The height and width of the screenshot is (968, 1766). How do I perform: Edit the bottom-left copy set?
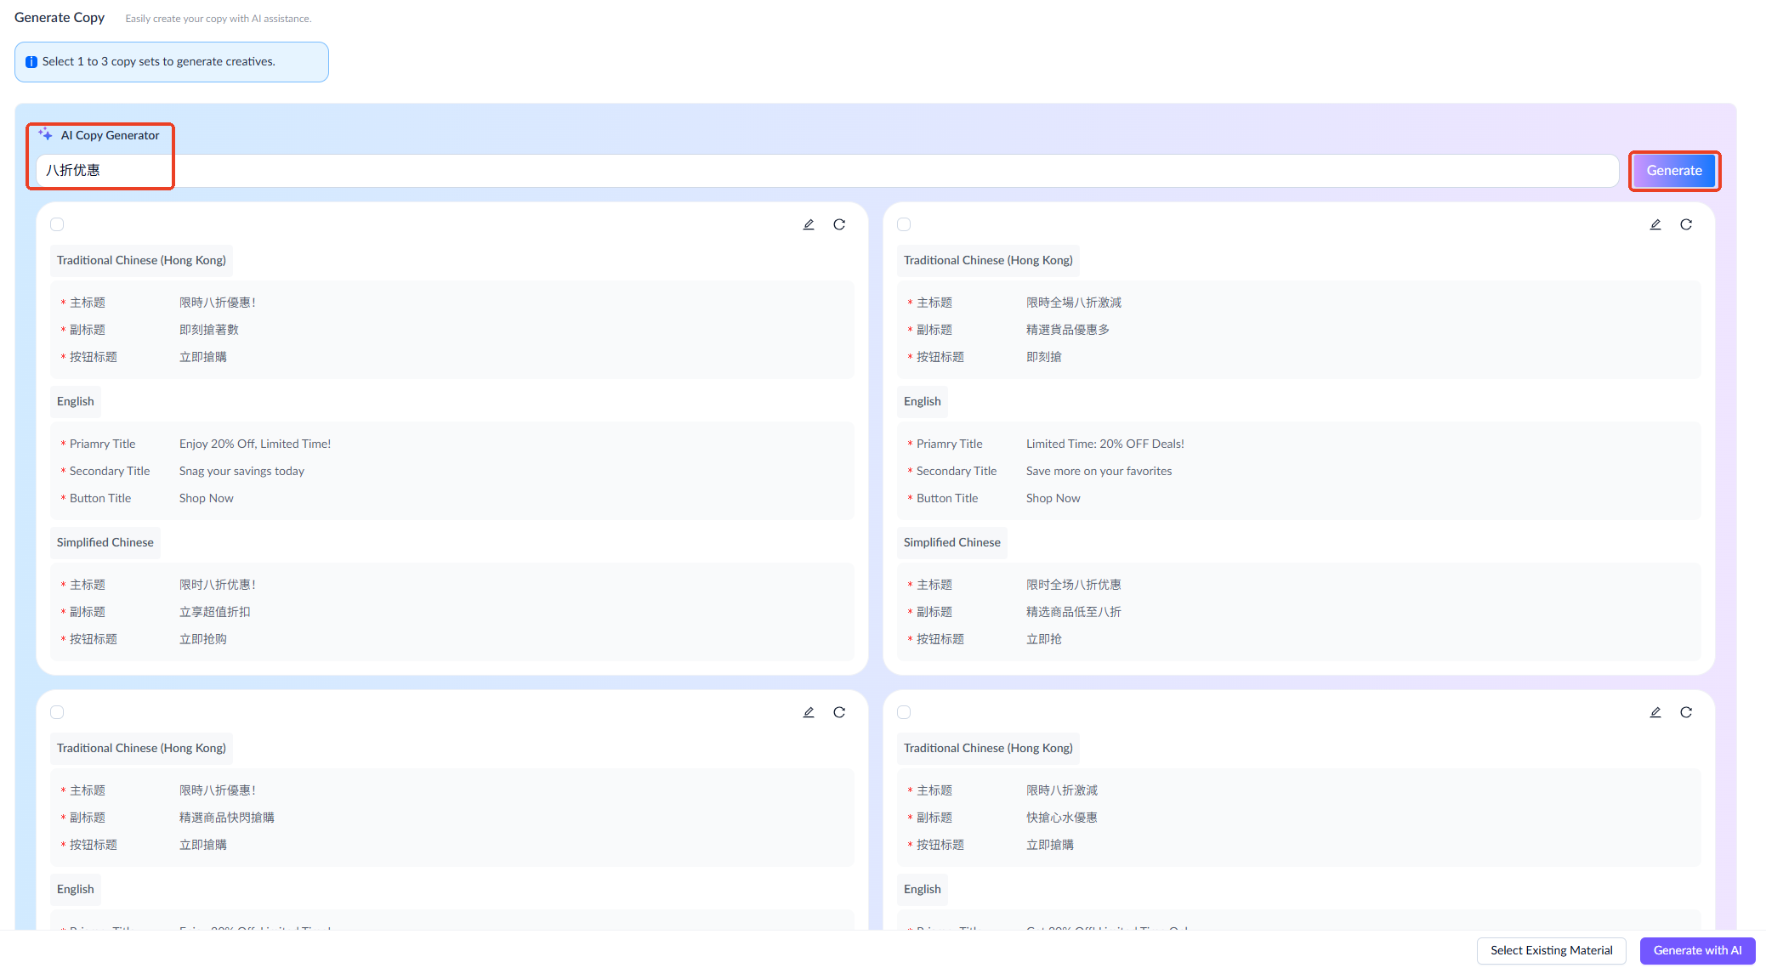point(809,712)
